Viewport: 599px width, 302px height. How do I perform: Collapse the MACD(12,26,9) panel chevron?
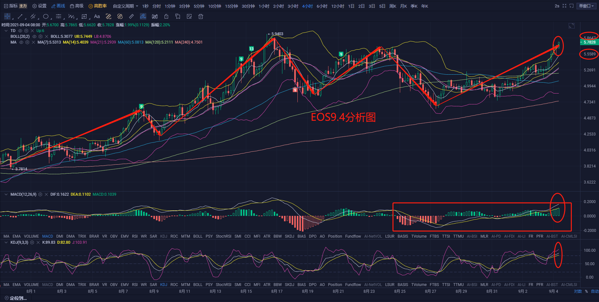click(6, 194)
